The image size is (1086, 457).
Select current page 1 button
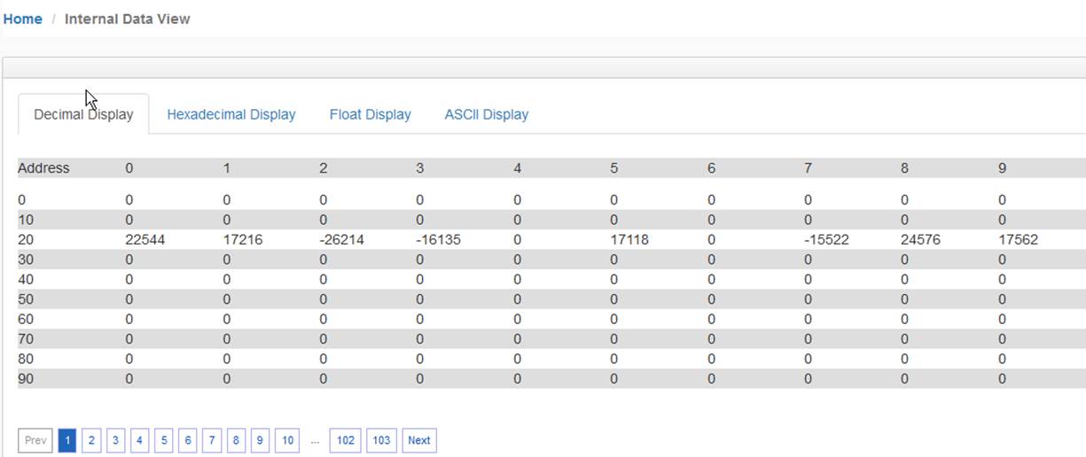pos(67,440)
